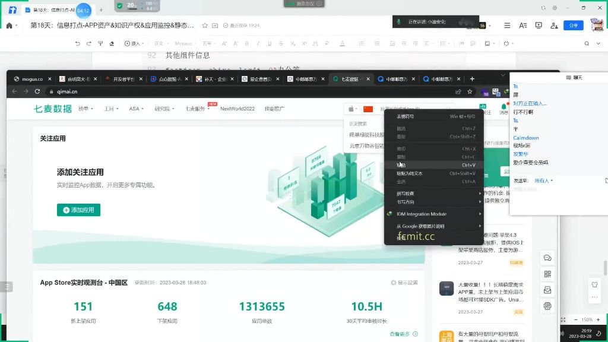Open 拼写检查 submenu
Viewport: 608px width, 342px height.
(434, 194)
